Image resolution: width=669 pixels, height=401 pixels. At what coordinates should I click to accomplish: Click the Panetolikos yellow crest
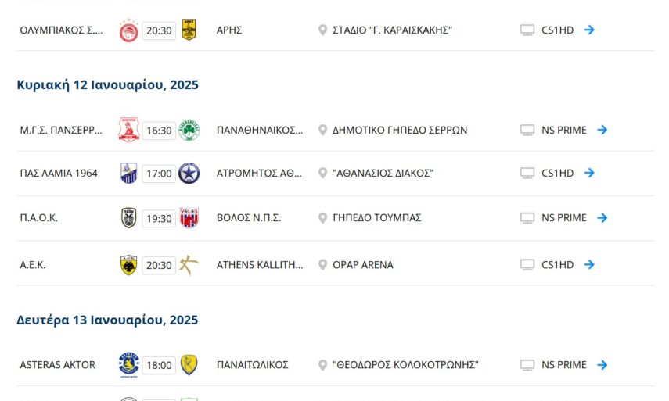pyautogui.click(x=189, y=365)
